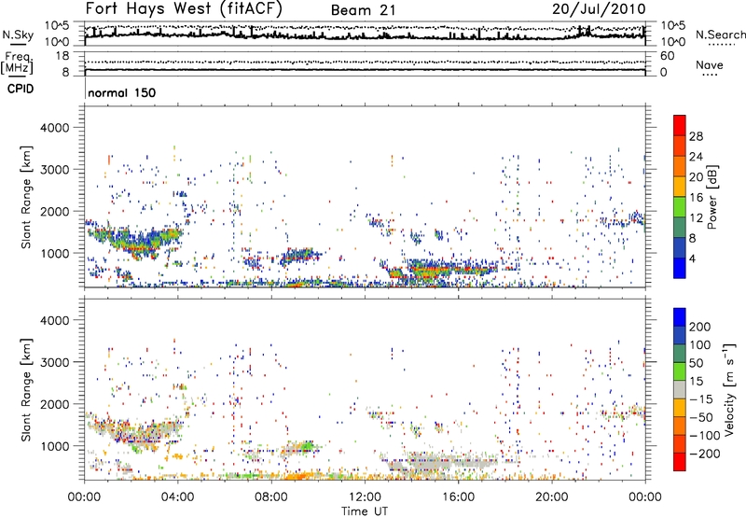Click the 'Time UT' axis label
Image resolution: width=746 pixels, height=517 pixels.
(x=365, y=511)
